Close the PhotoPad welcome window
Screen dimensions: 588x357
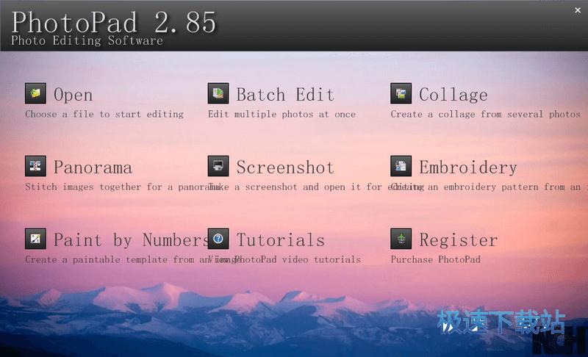pyautogui.click(x=577, y=11)
